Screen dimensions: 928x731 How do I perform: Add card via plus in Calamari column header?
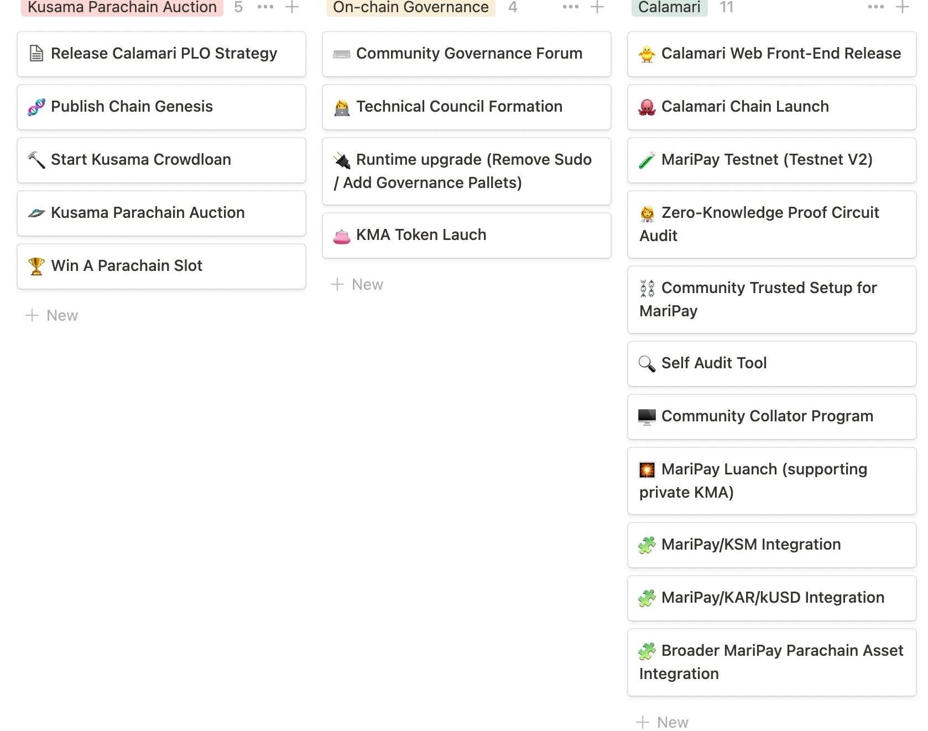pos(903,7)
